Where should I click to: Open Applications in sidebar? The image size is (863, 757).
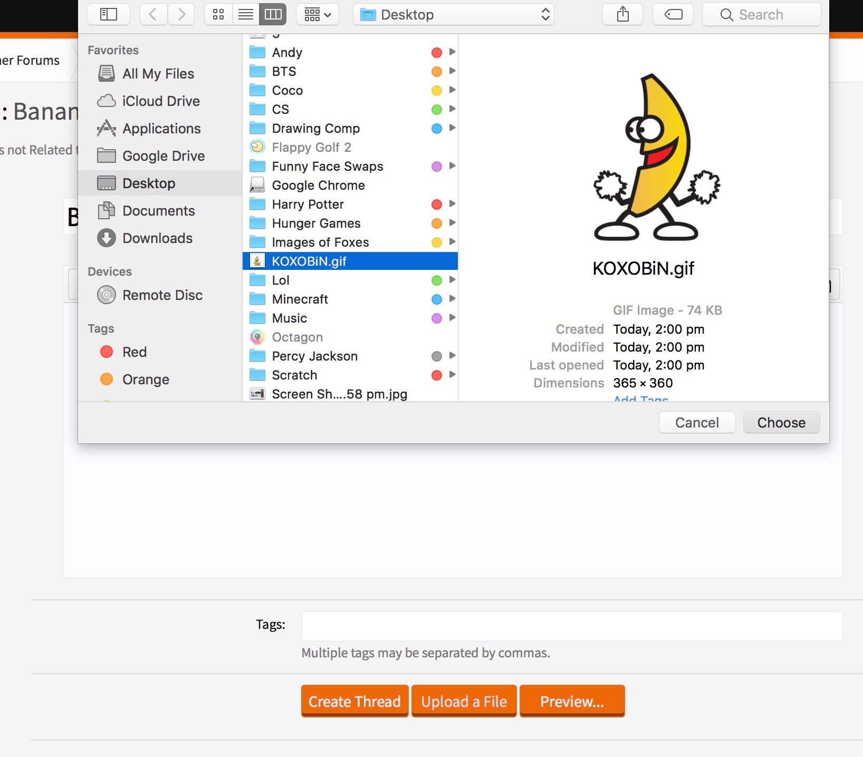click(160, 129)
